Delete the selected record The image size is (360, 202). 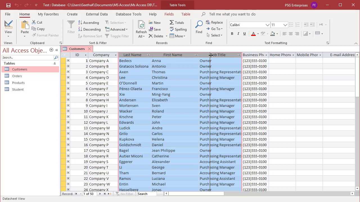tap(156, 36)
